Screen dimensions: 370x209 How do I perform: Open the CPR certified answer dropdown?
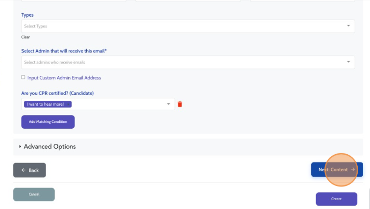pos(98,104)
